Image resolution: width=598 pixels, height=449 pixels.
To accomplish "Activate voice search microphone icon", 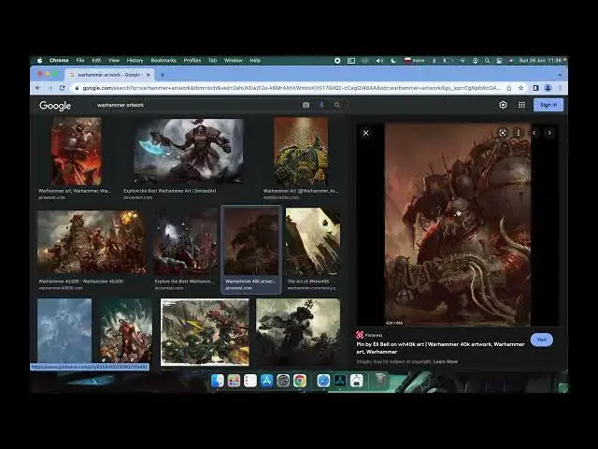I will click(321, 105).
